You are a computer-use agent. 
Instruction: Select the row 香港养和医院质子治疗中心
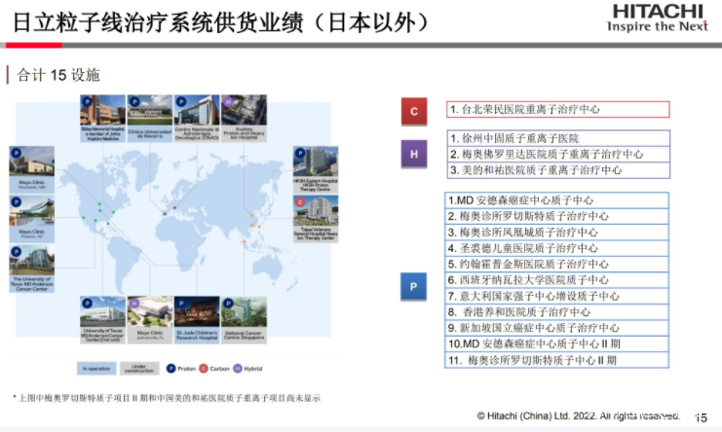coord(556,312)
